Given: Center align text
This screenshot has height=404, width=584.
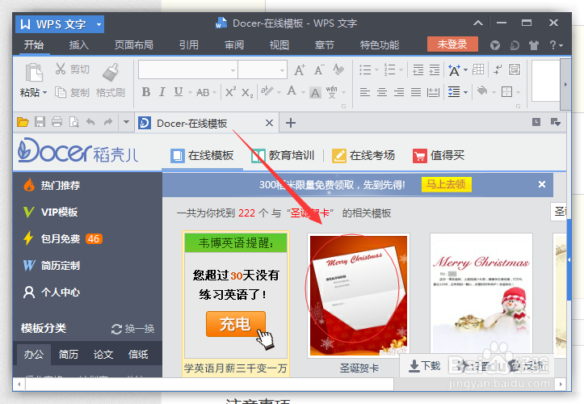Looking at the screenshot, I should coord(382,92).
